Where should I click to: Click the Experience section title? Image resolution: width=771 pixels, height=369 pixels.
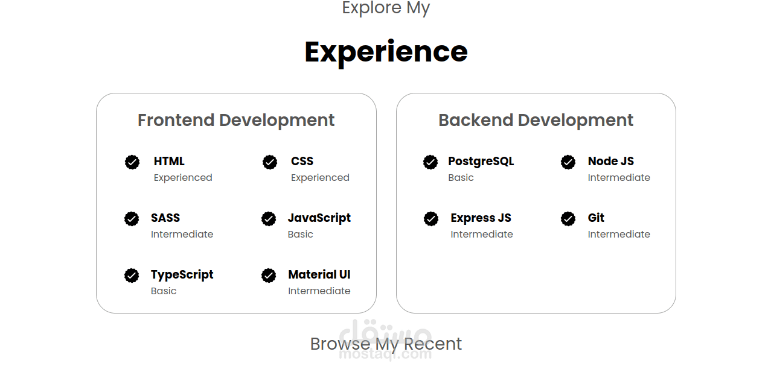coord(386,52)
